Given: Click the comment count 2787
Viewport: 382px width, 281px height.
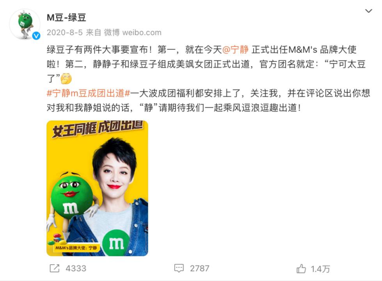Looking at the screenshot, I should 199,269.
